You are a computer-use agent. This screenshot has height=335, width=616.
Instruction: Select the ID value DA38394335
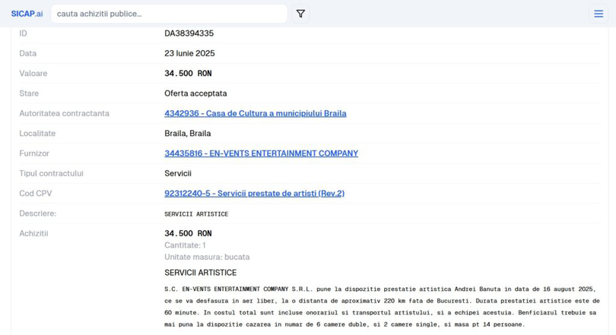189,33
